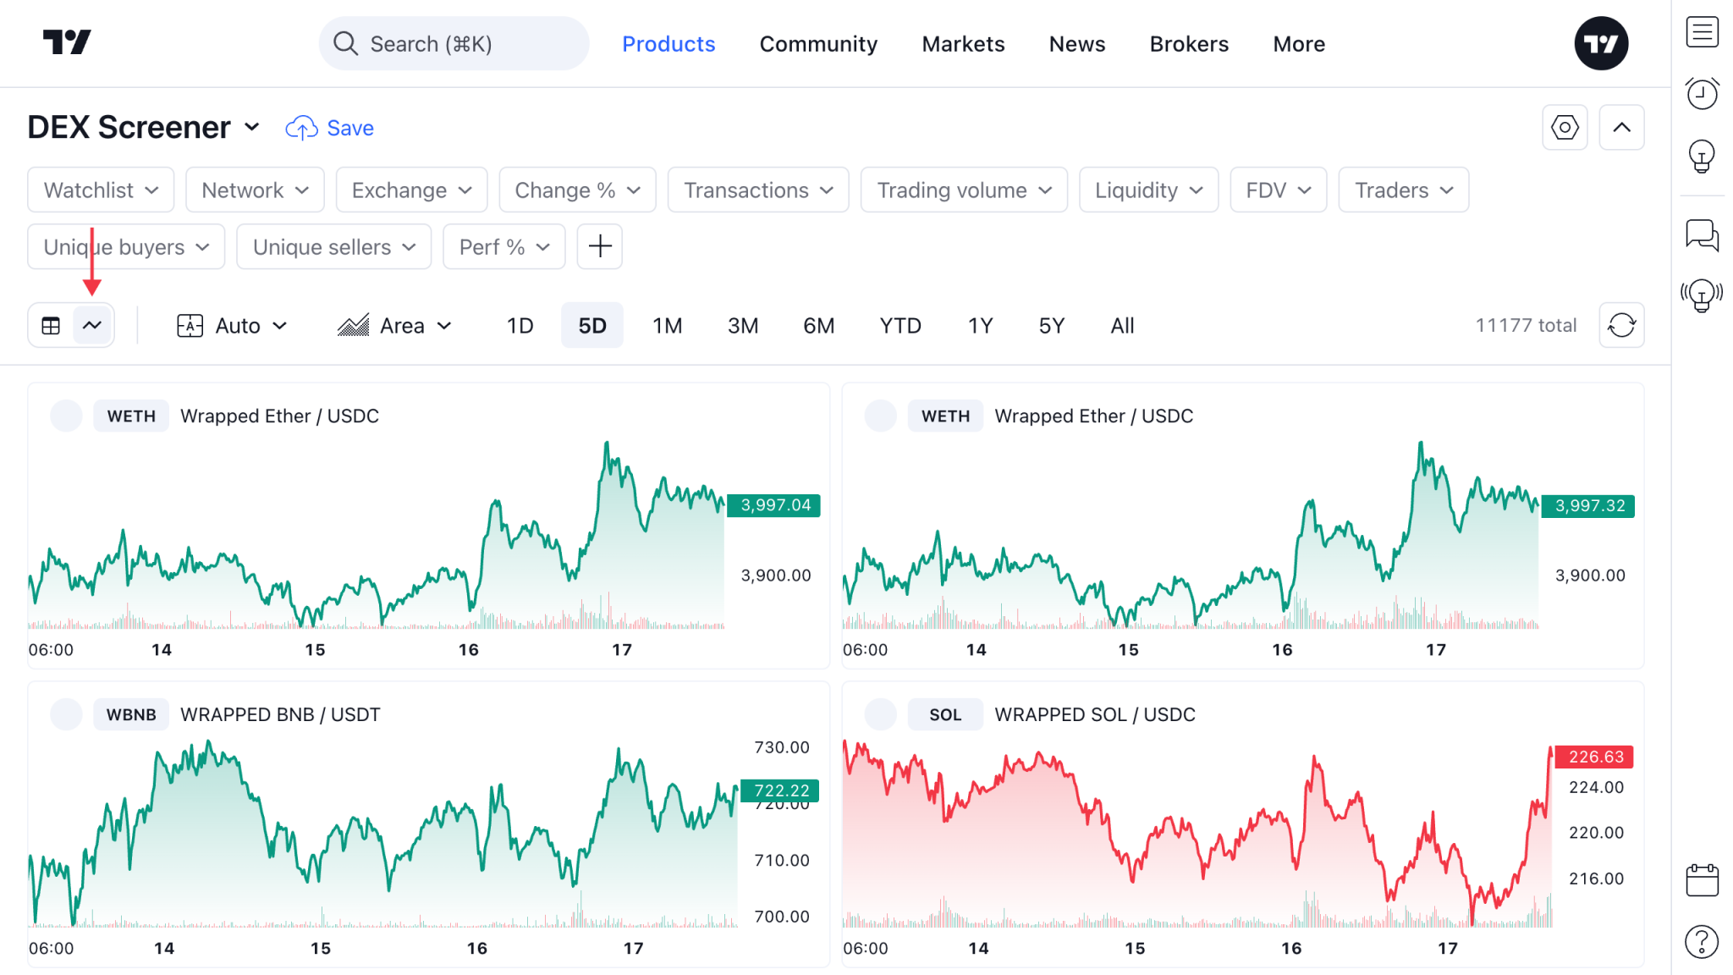Select the 5Y time range
The image size is (1733, 975).
pos(1051,325)
